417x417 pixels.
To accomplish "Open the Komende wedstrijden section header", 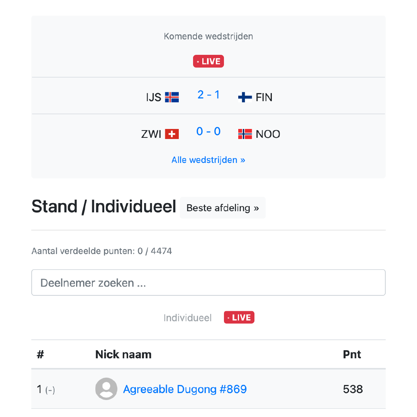I will click(208, 36).
